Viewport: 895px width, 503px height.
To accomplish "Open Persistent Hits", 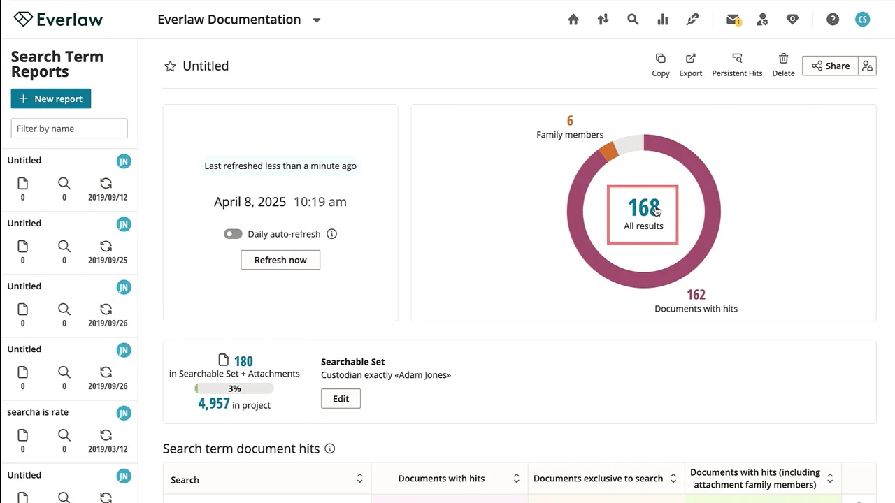I will 737,65.
